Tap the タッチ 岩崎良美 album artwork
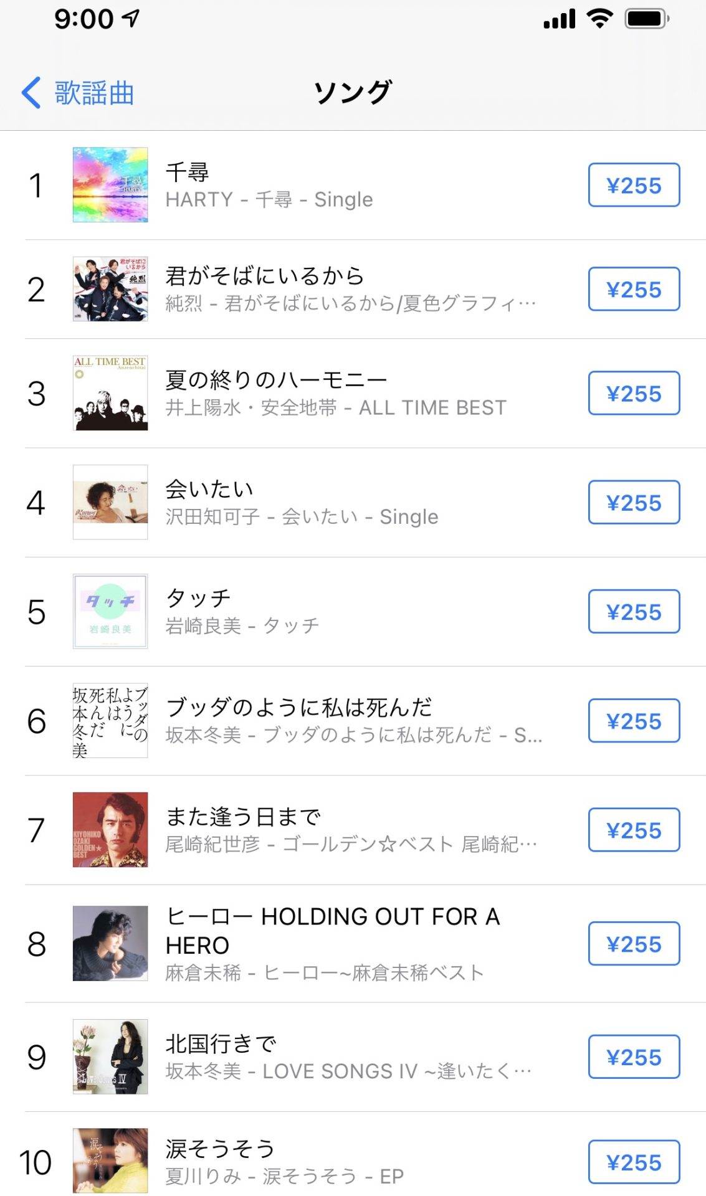The width and height of the screenshot is (706, 1196). click(110, 611)
